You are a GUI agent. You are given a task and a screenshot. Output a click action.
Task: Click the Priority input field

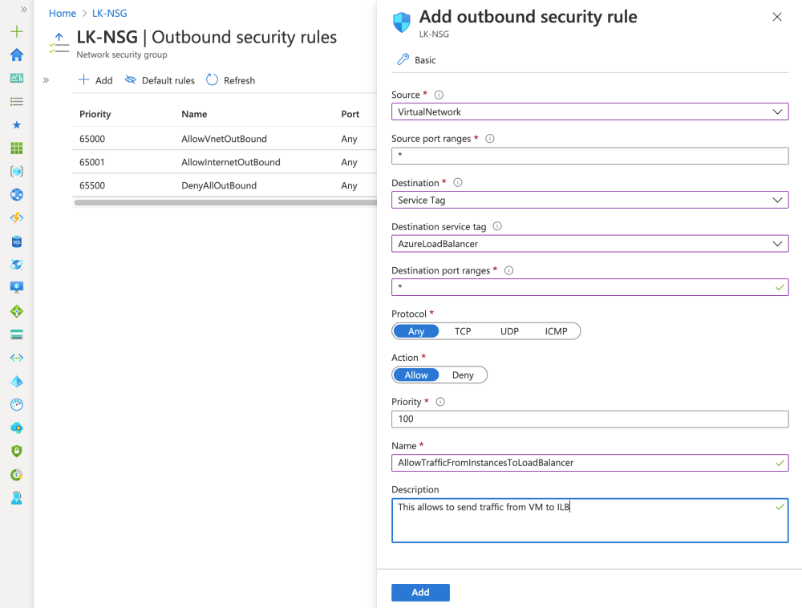[x=589, y=420]
